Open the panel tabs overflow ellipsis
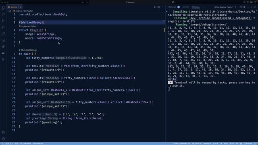258x145 pixels. tap(203, 7)
